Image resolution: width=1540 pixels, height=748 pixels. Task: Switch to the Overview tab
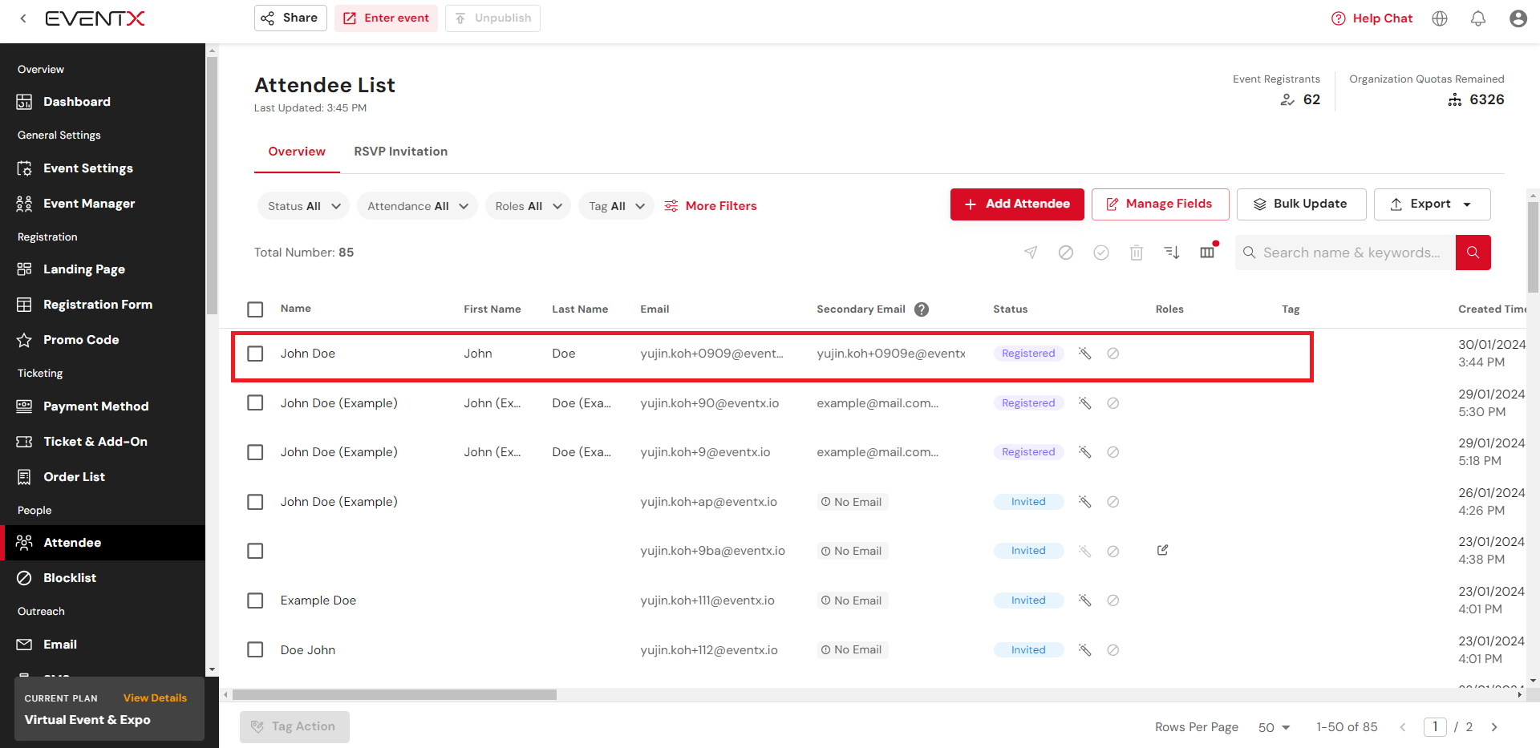point(297,152)
